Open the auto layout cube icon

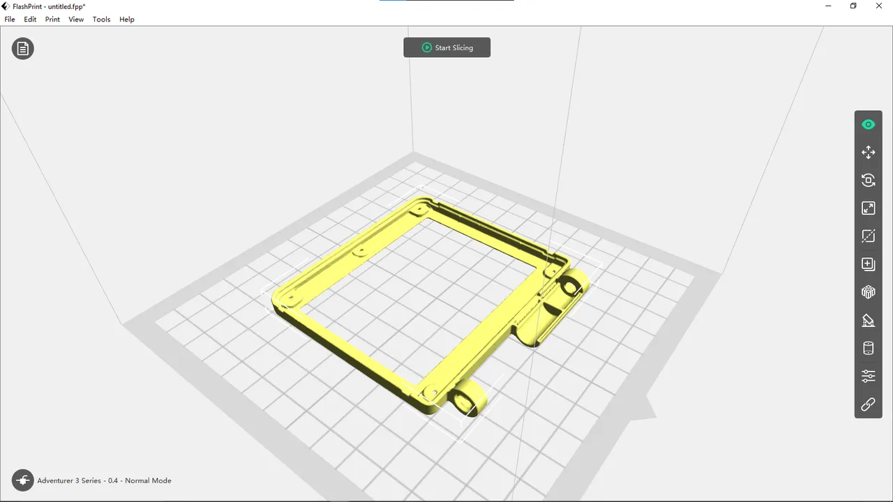tap(868, 292)
